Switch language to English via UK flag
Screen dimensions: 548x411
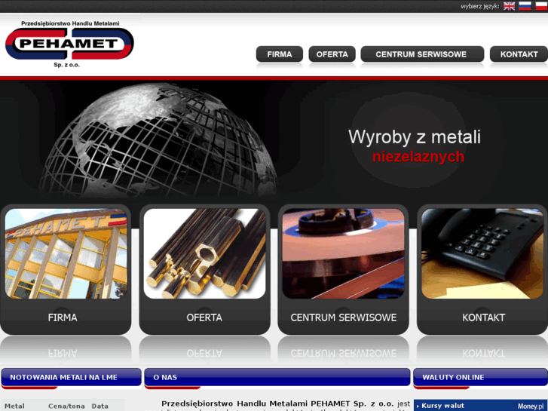tap(509, 6)
